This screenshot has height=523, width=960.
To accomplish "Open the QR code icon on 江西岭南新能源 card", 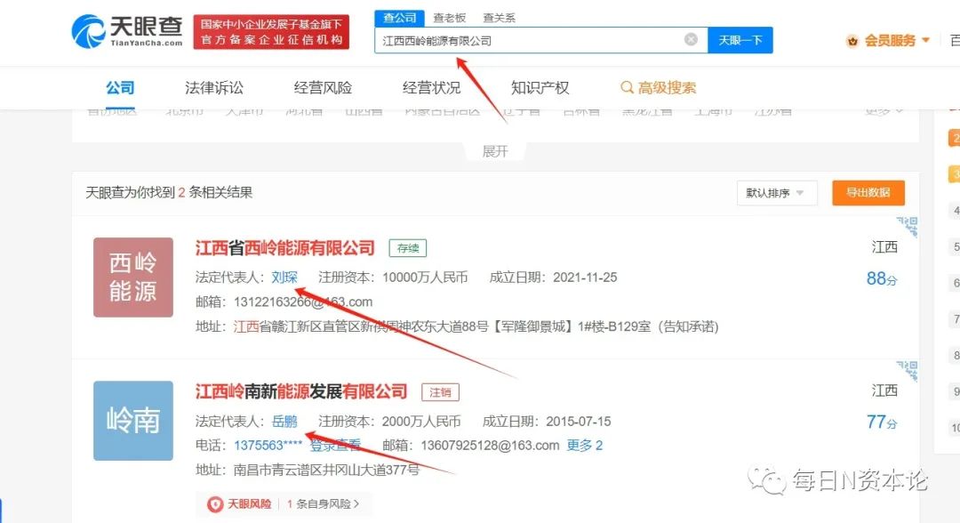I will (908, 371).
